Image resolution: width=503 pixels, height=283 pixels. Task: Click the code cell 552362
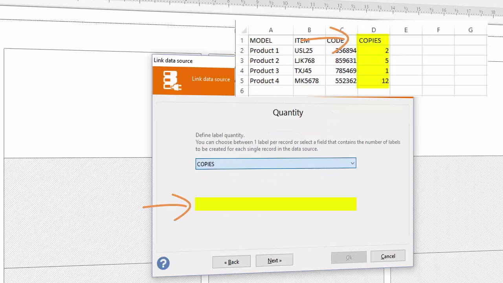[341, 81]
